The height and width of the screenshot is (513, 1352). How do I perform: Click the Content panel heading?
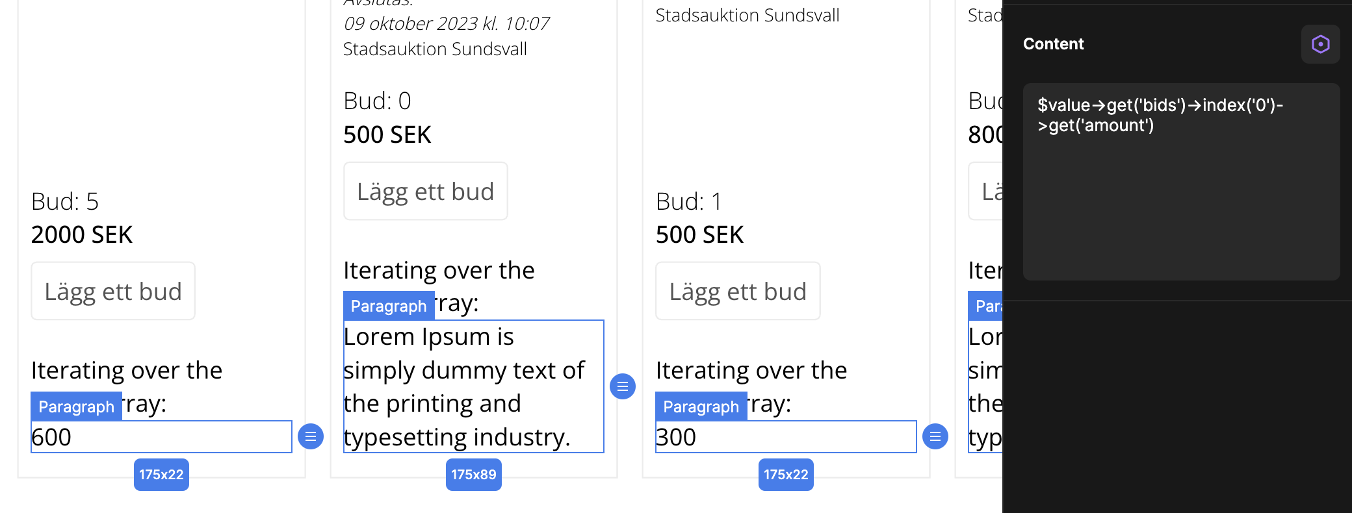[1054, 44]
